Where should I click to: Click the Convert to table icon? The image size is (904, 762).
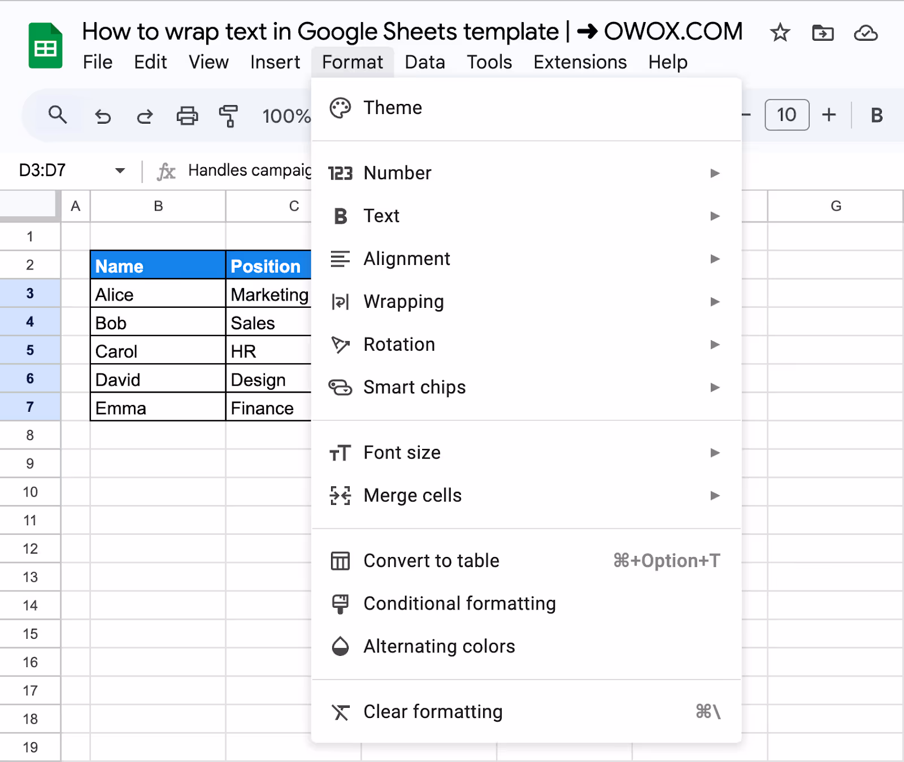coord(340,561)
